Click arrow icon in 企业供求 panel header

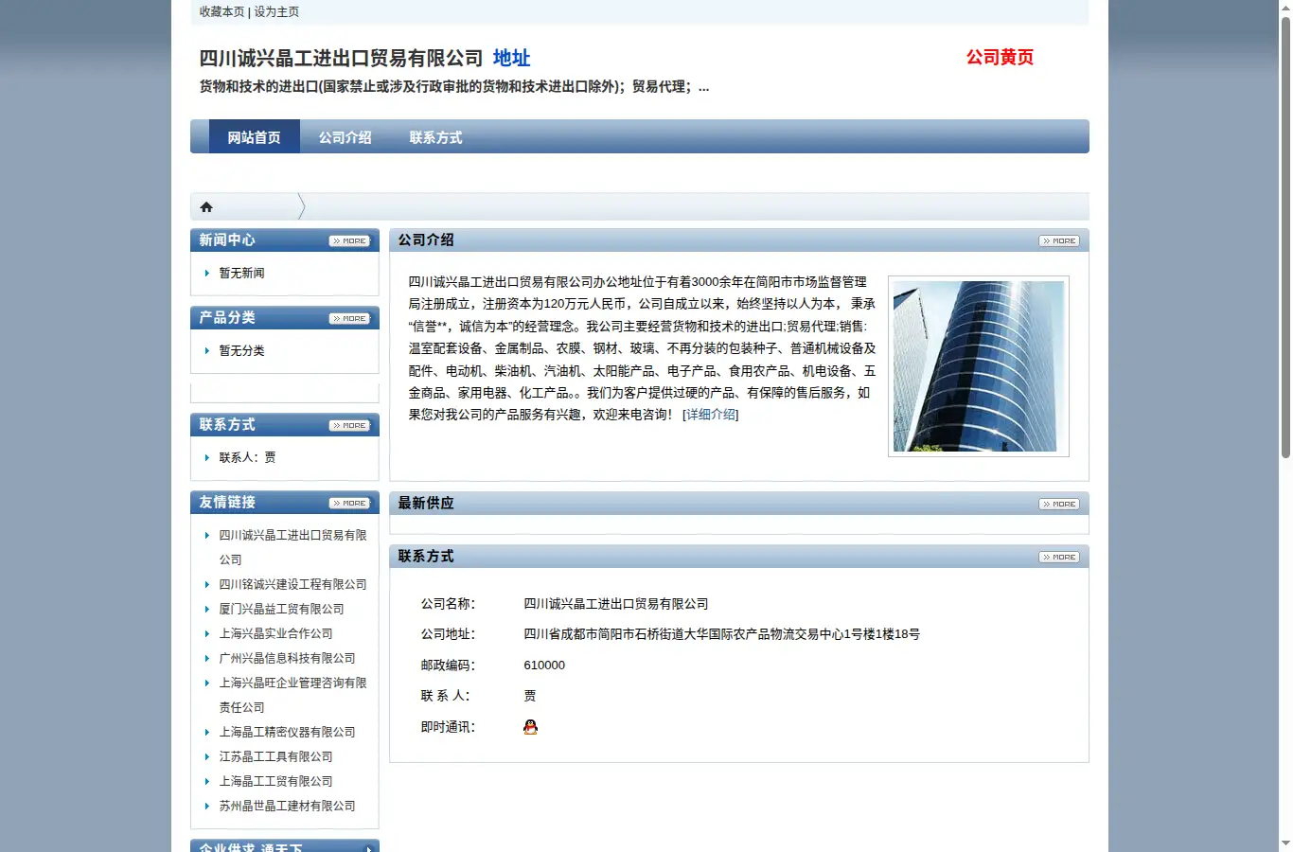point(368,848)
